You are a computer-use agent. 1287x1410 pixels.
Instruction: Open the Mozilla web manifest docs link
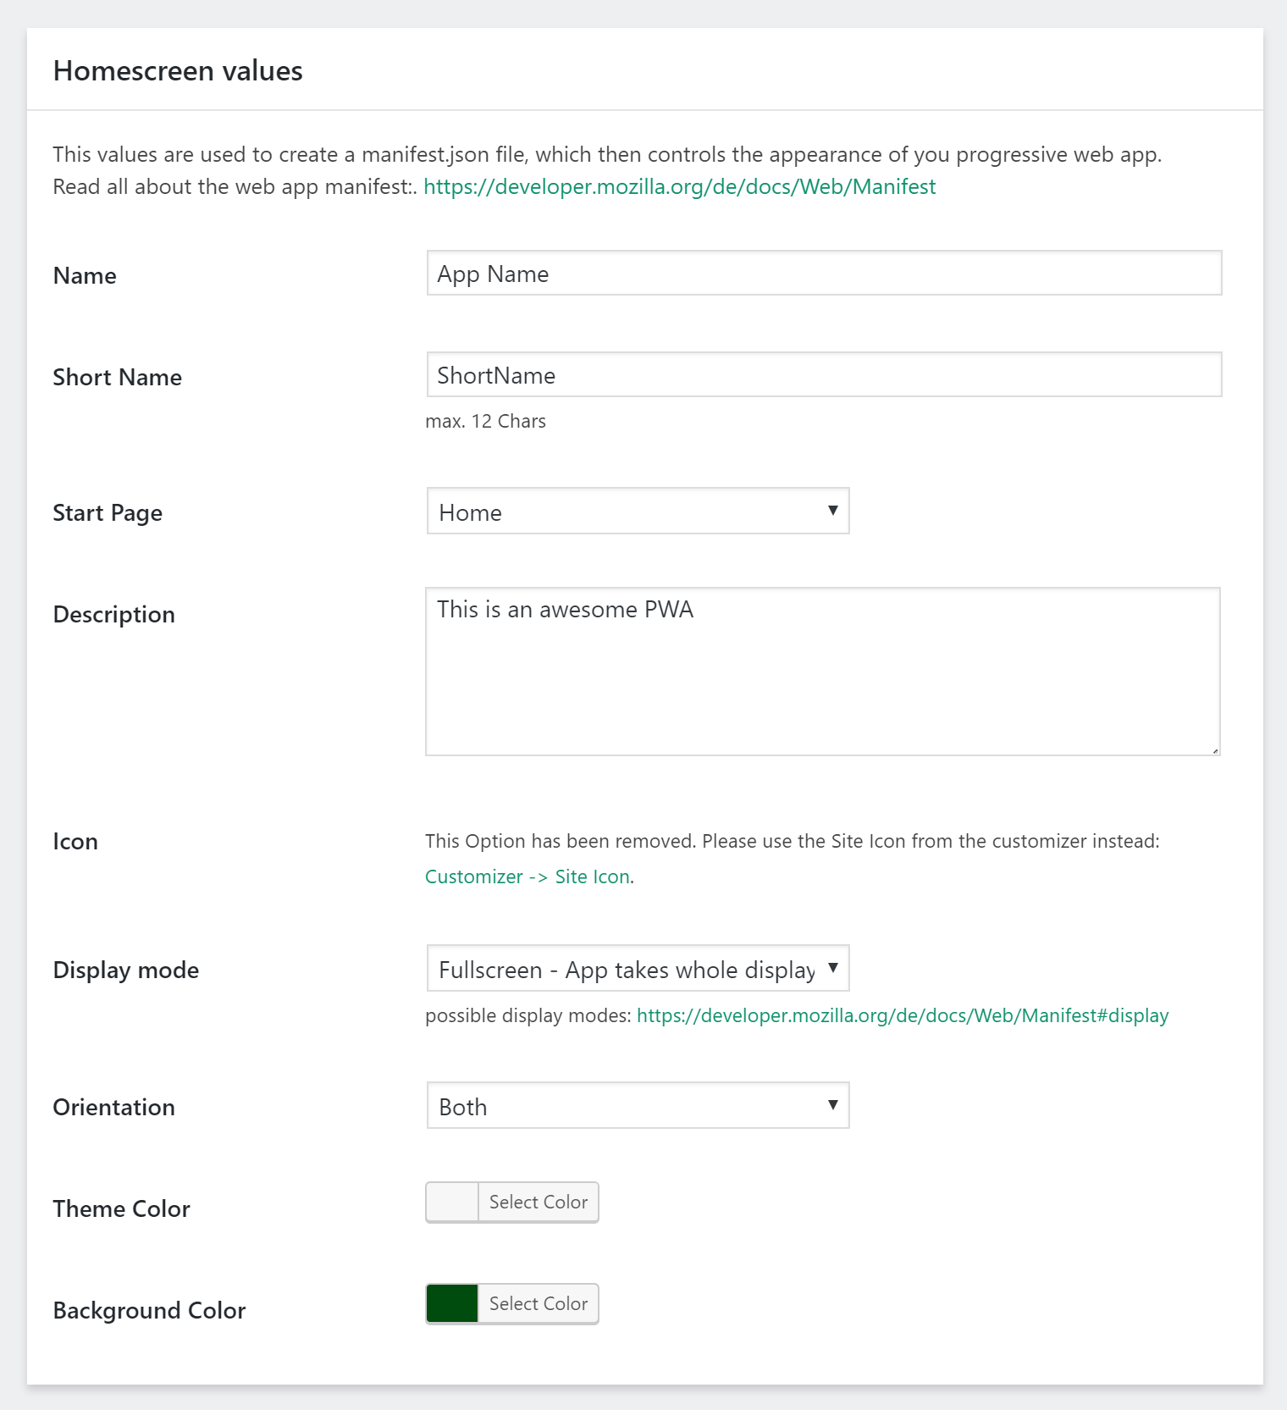[679, 187]
